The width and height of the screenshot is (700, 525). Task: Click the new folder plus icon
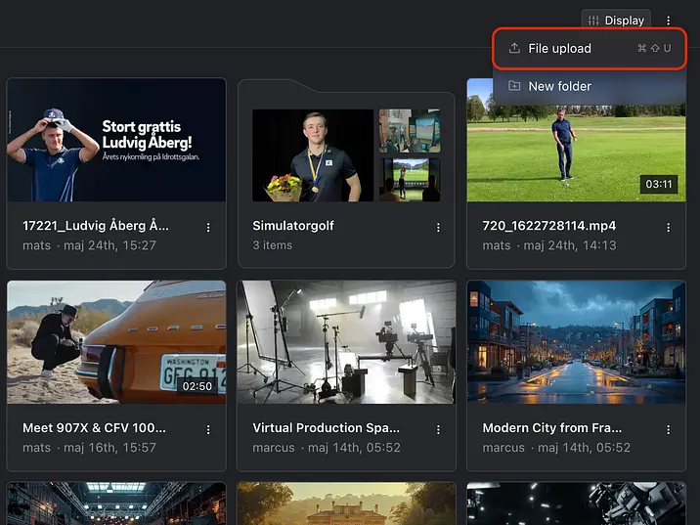tap(514, 86)
